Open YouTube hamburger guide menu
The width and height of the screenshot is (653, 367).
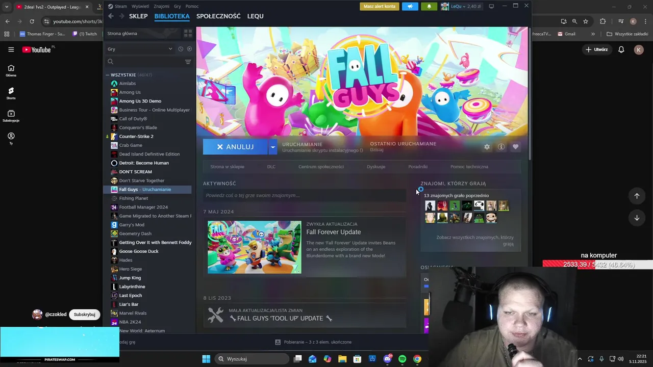(x=11, y=49)
